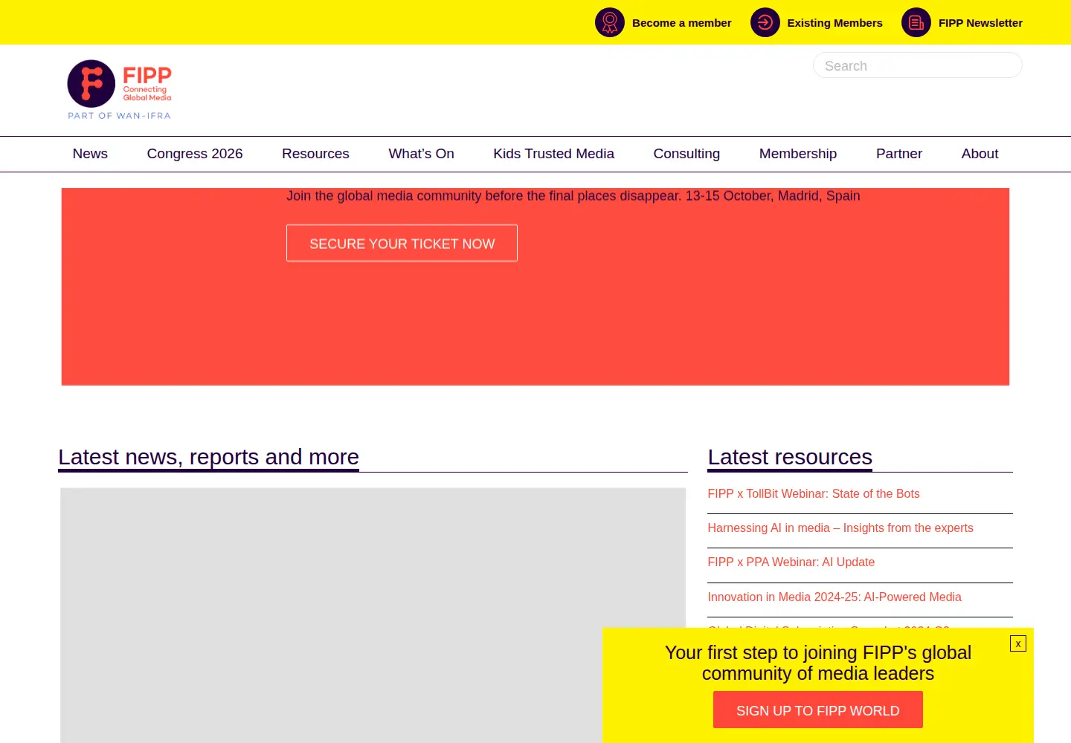Go to homepage via FIPP logo

tap(120, 90)
